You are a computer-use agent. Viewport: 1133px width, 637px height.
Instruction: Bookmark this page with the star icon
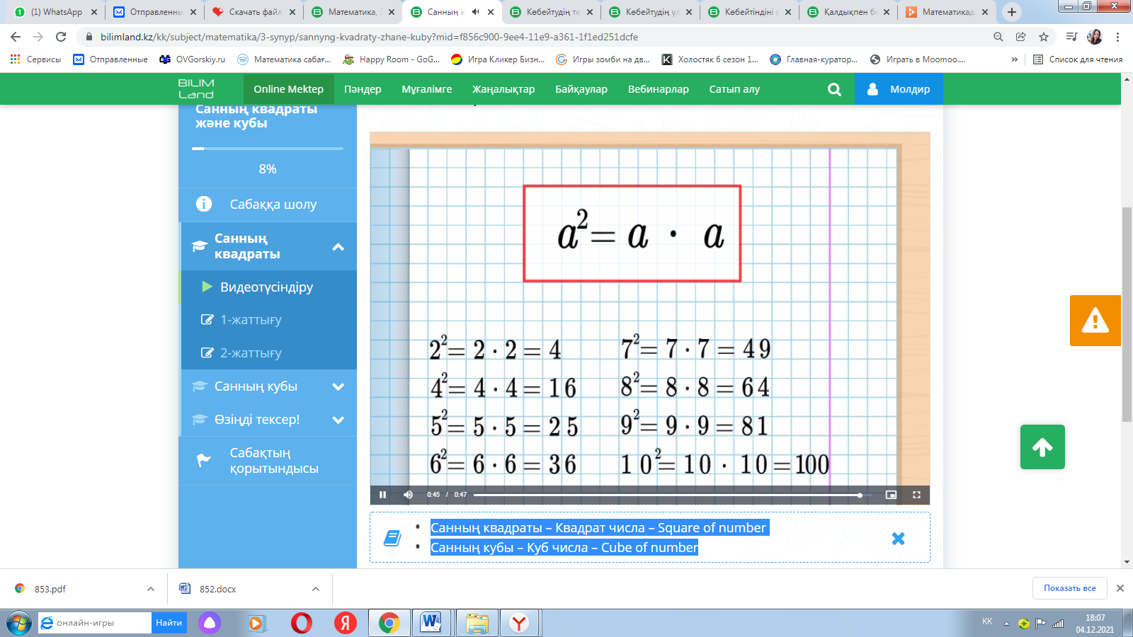pyautogui.click(x=1044, y=37)
